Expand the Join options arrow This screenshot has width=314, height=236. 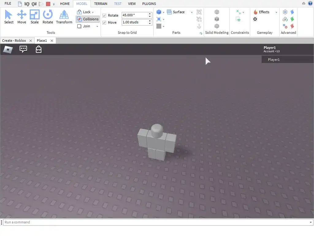point(97,26)
